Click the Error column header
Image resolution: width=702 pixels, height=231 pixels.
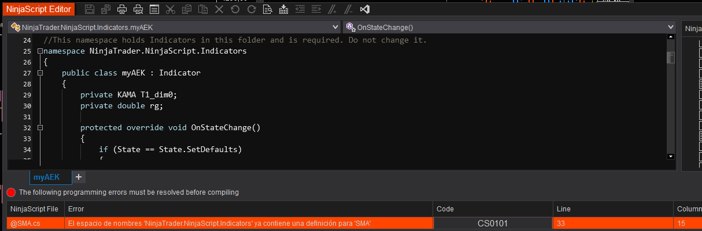click(76, 209)
